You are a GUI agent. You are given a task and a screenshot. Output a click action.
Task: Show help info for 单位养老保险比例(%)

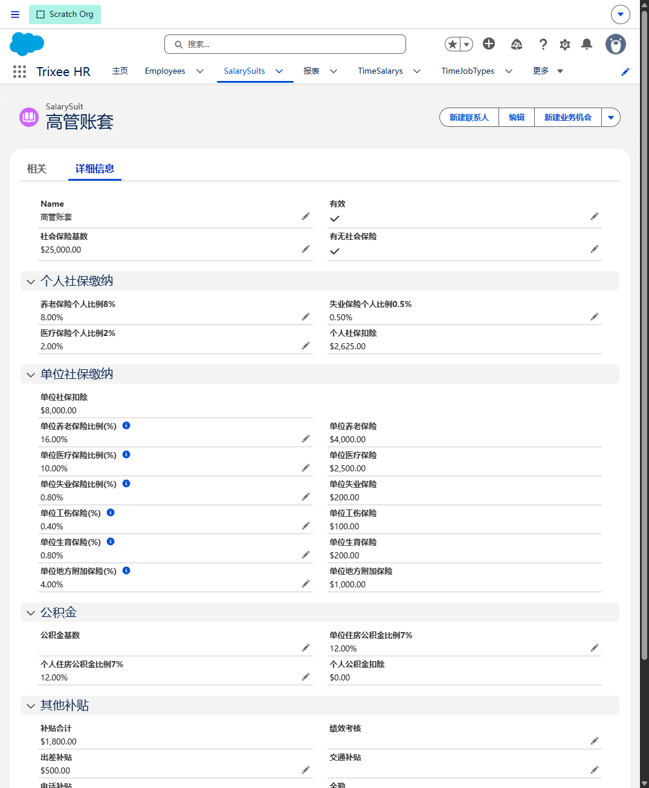point(126,425)
